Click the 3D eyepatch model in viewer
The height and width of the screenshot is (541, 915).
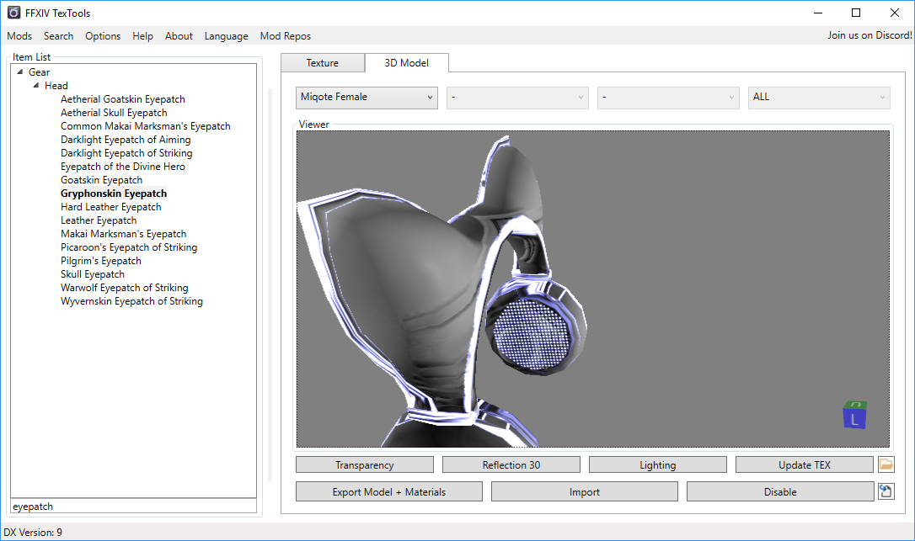pos(443,291)
